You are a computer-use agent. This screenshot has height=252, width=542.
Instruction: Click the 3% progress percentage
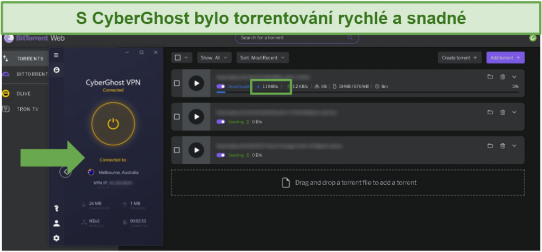click(x=515, y=86)
